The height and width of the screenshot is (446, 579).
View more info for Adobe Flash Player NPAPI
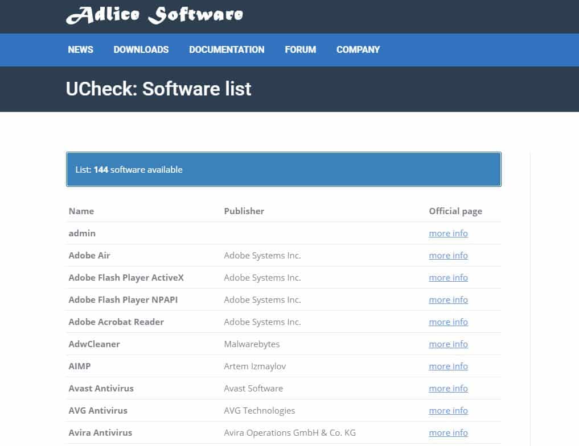[448, 300]
